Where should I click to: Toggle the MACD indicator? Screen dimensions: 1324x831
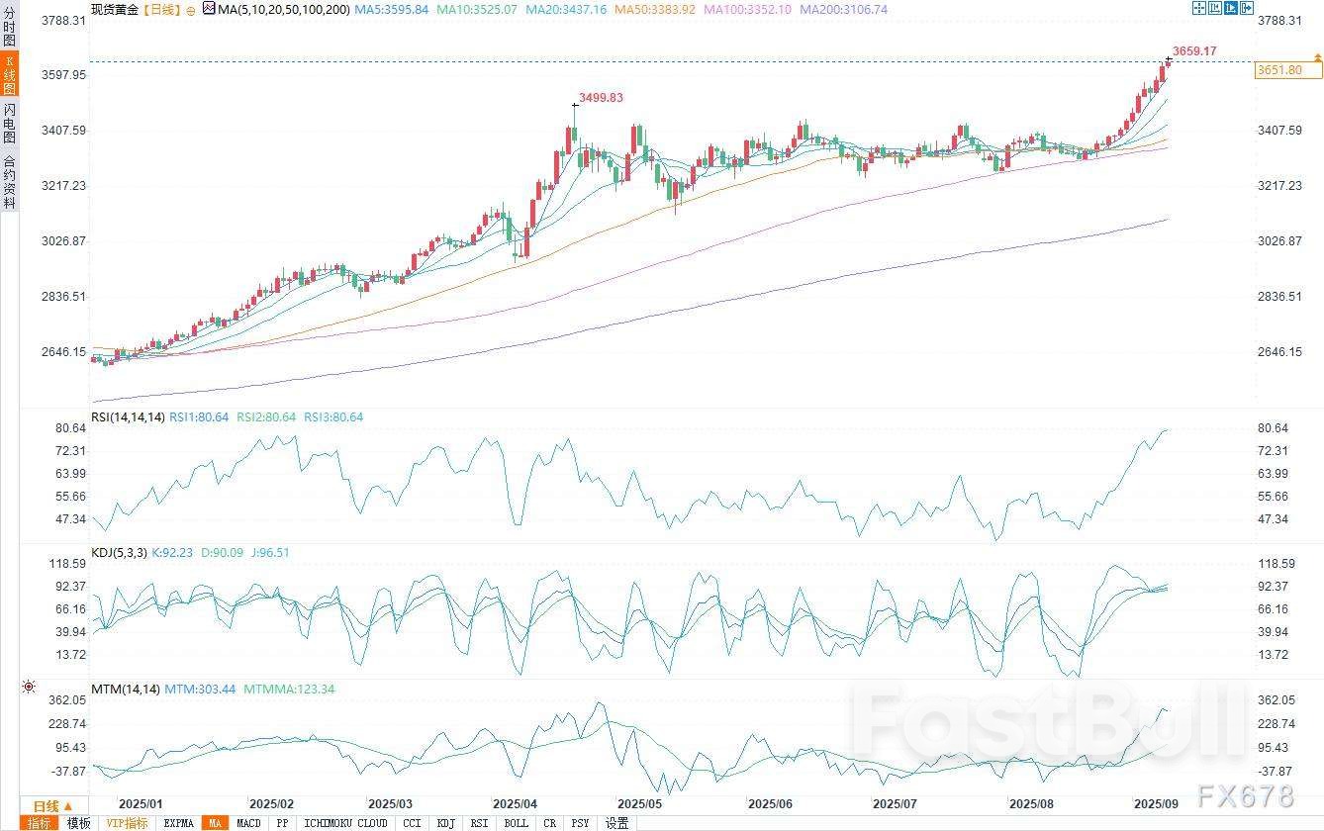(x=249, y=823)
